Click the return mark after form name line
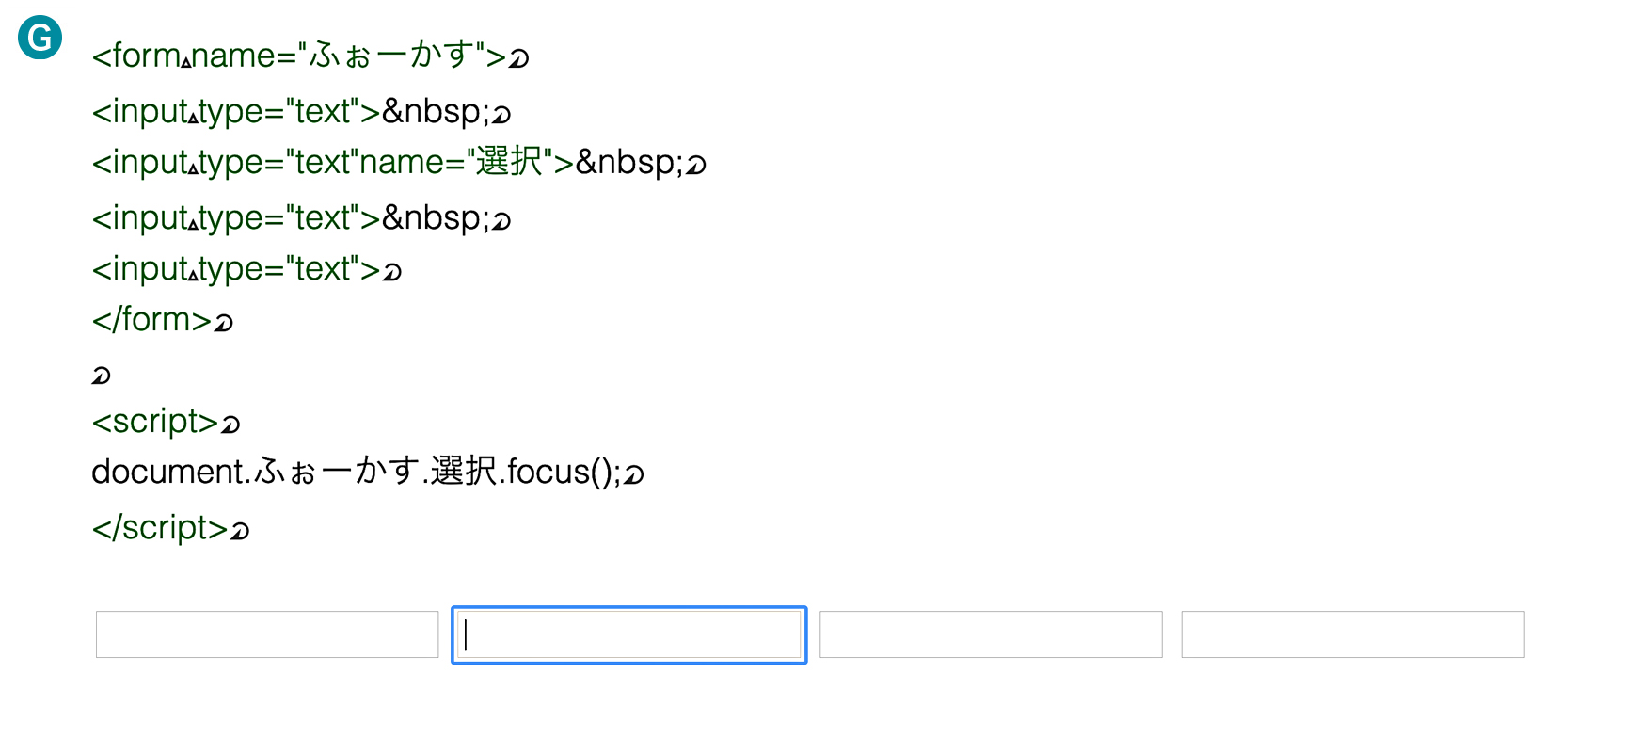This screenshot has height=753, width=1637. 519,59
